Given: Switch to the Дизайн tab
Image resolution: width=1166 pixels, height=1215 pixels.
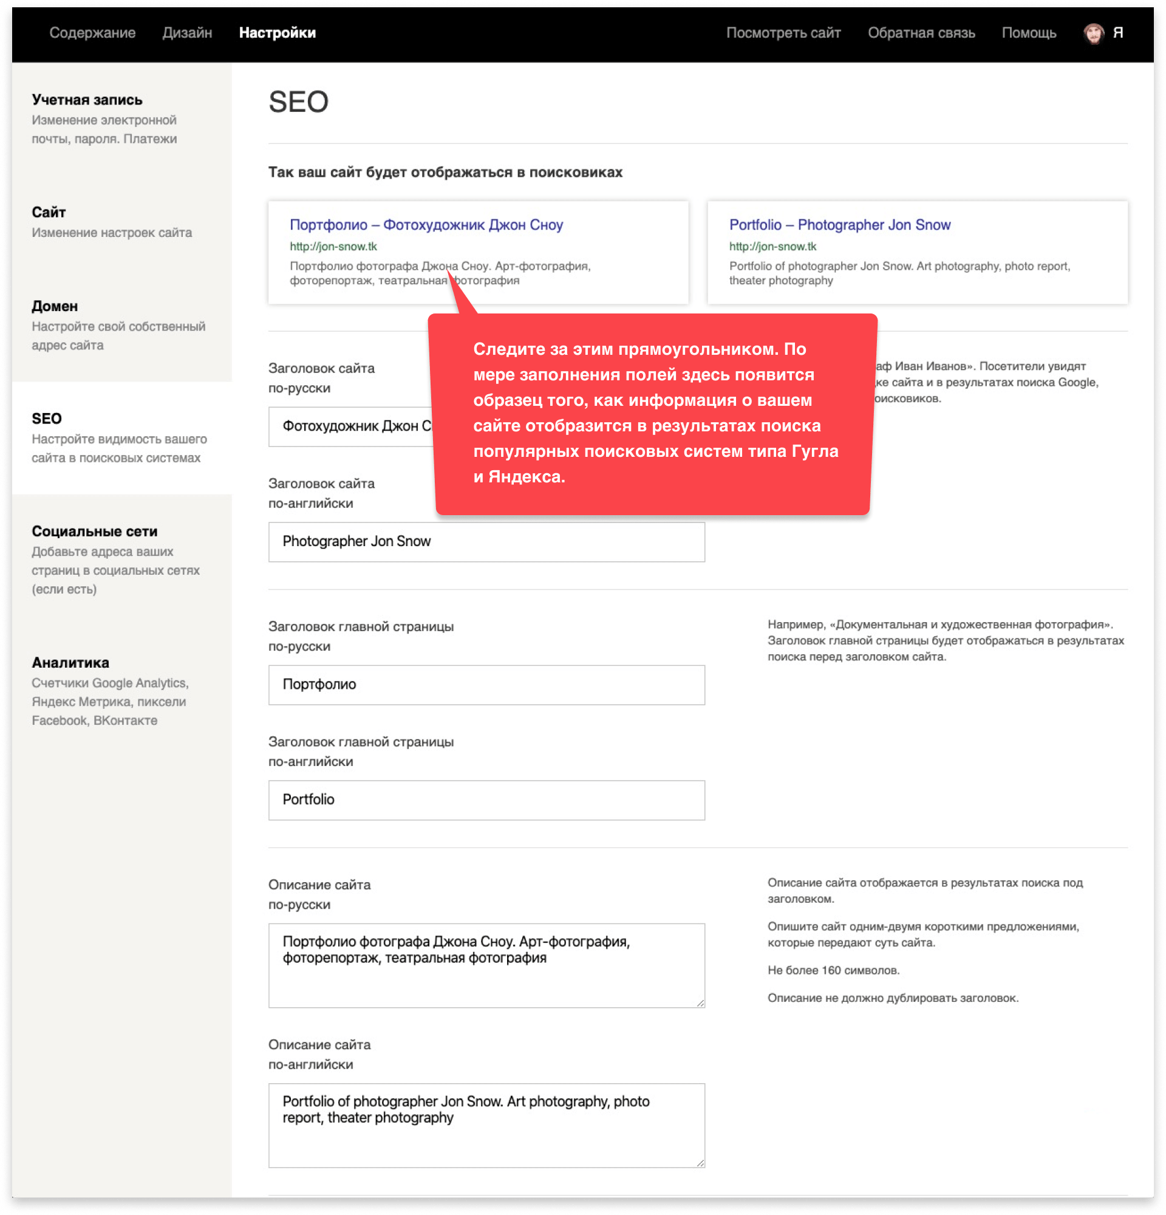Looking at the screenshot, I should click(x=187, y=33).
